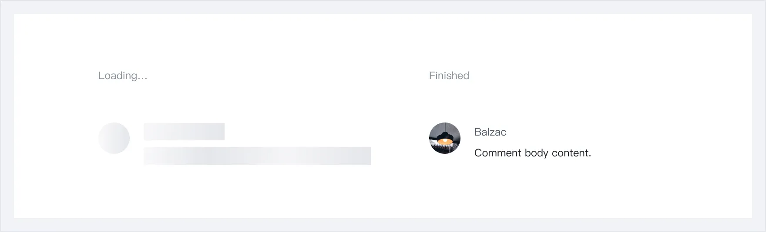Click the circular skeleton avatar placeholder

[114, 138]
